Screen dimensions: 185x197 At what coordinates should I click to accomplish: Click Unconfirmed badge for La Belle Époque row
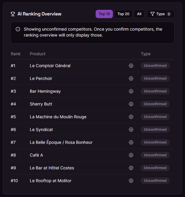(x=155, y=142)
